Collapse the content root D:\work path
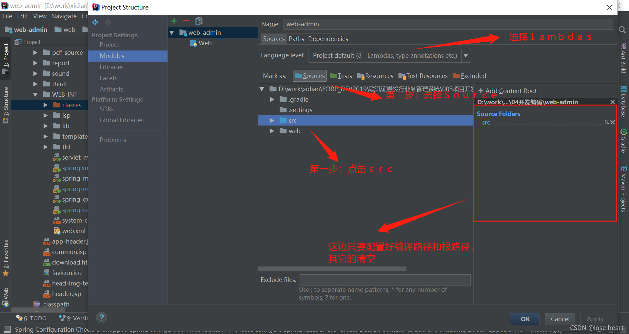This screenshot has height=334, width=629. [x=262, y=89]
